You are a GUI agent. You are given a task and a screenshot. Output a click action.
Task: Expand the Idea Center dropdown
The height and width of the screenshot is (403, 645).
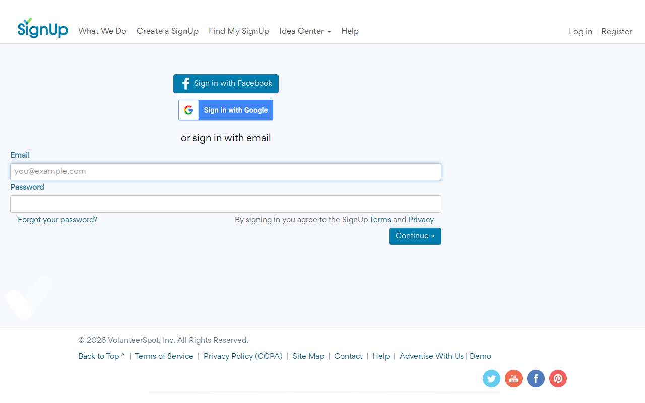305,31
